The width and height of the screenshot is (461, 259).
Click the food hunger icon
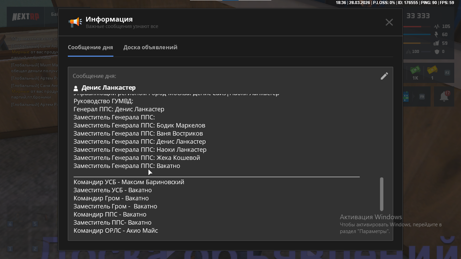pyautogui.click(x=436, y=43)
